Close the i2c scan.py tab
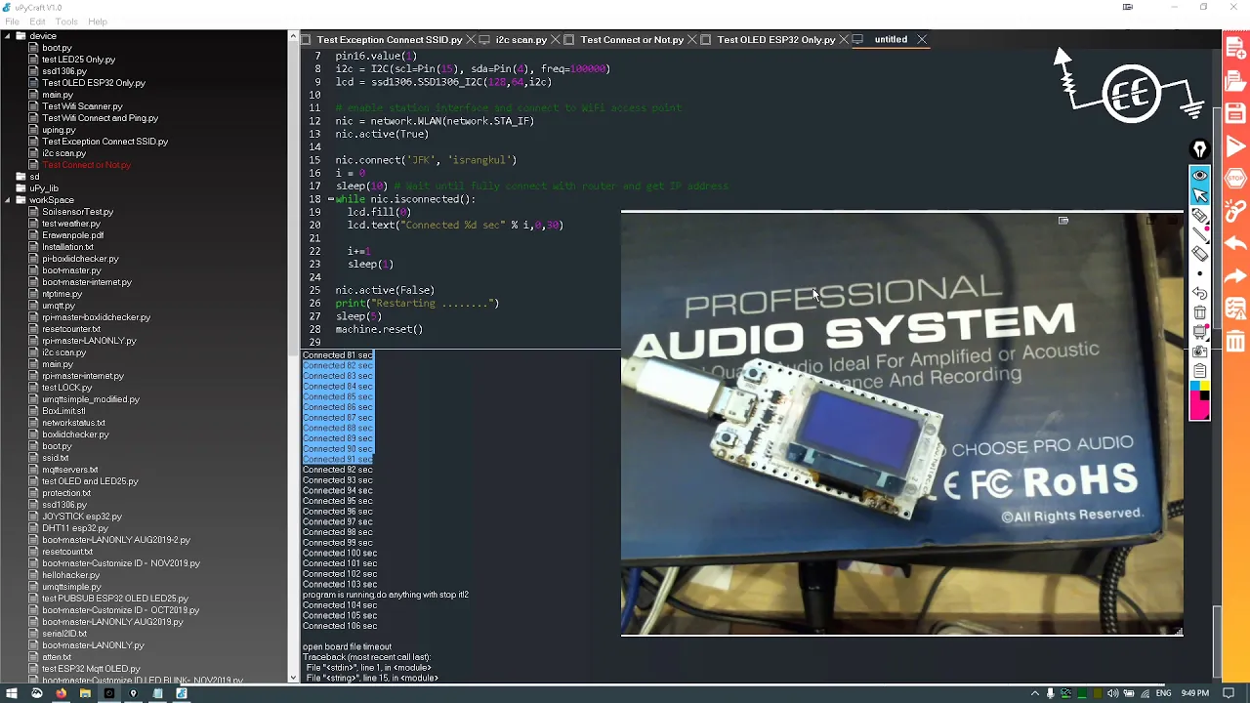The height and width of the screenshot is (703, 1250). click(x=555, y=40)
